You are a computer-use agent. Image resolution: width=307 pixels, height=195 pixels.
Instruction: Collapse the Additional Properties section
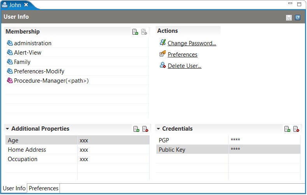point(7,129)
